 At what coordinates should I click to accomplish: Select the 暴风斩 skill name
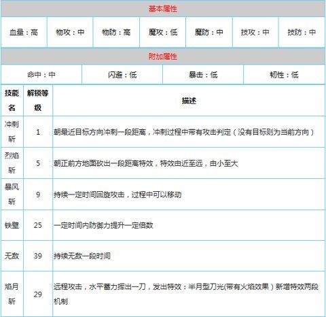pyautogui.click(x=12, y=194)
